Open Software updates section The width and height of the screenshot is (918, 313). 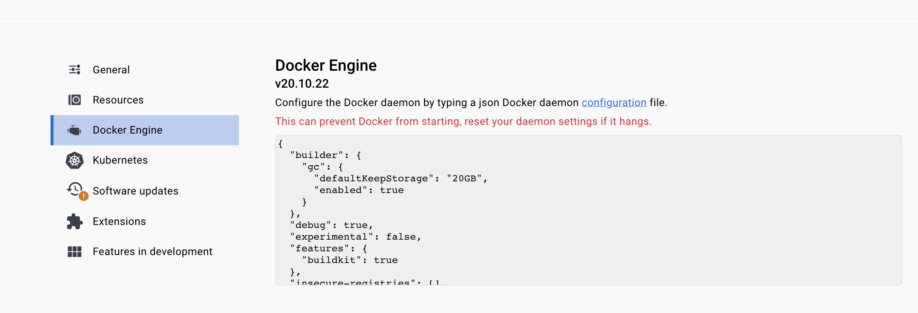tap(145, 191)
